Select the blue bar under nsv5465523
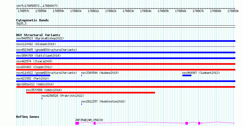The width and height of the screenshot is (243, 126). (126, 41)
